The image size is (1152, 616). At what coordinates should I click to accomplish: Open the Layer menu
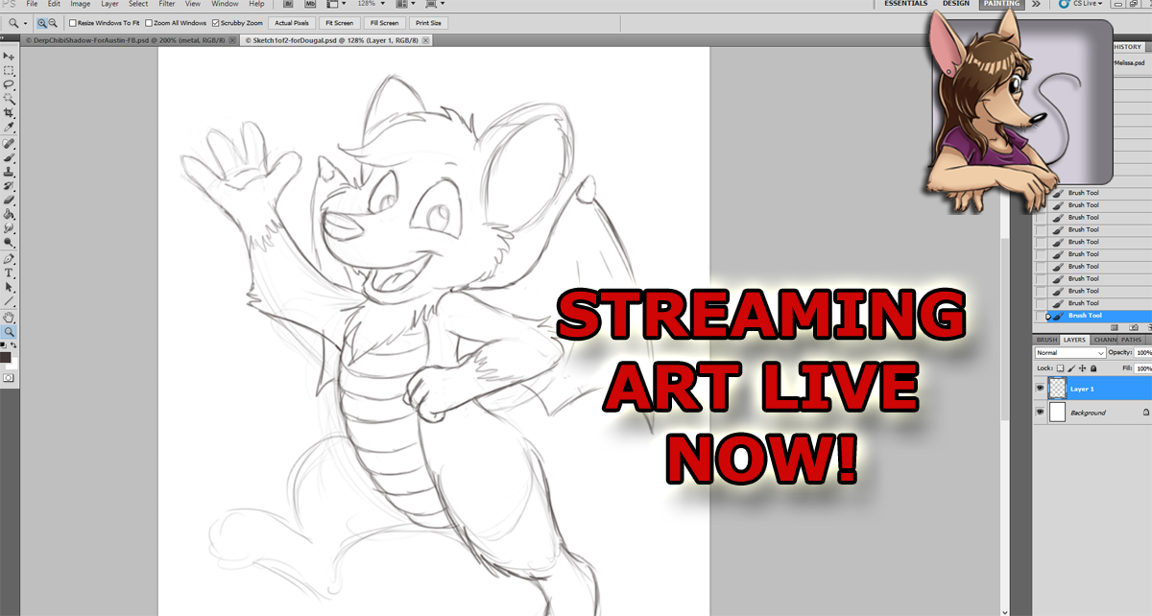click(110, 4)
